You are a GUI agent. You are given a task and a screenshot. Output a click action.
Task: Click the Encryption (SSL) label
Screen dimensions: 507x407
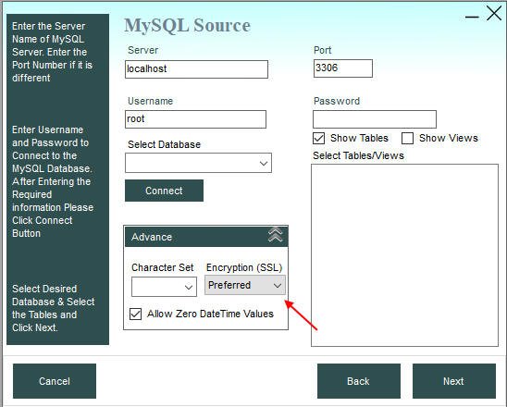pyautogui.click(x=244, y=267)
